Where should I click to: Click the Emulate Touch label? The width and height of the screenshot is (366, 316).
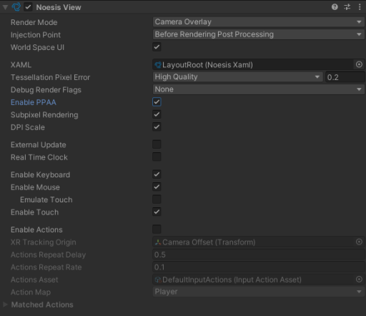46,199
